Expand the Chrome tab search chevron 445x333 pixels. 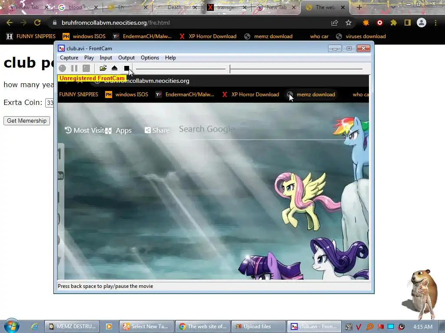393,7
